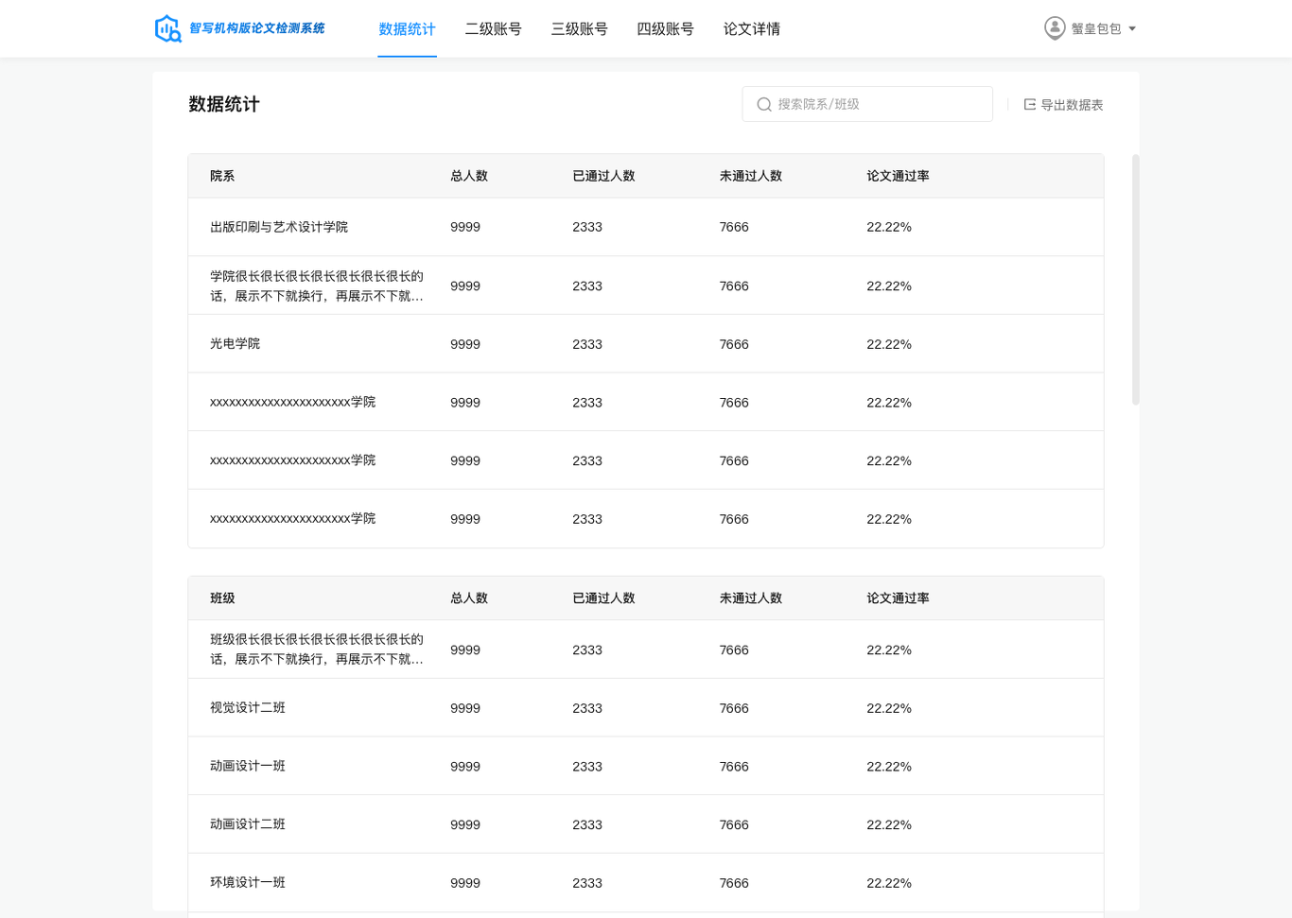Click 总人数 header in the 班级 table
This screenshot has width=1292, height=918.
[469, 598]
